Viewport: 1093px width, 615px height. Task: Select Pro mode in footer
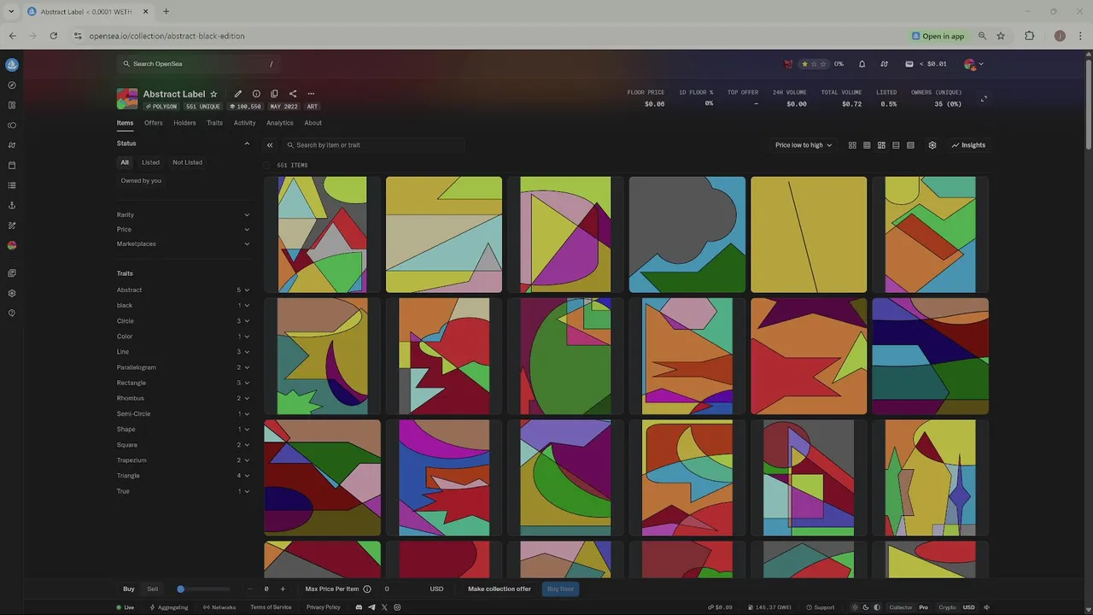pyautogui.click(x=923, y=607)
